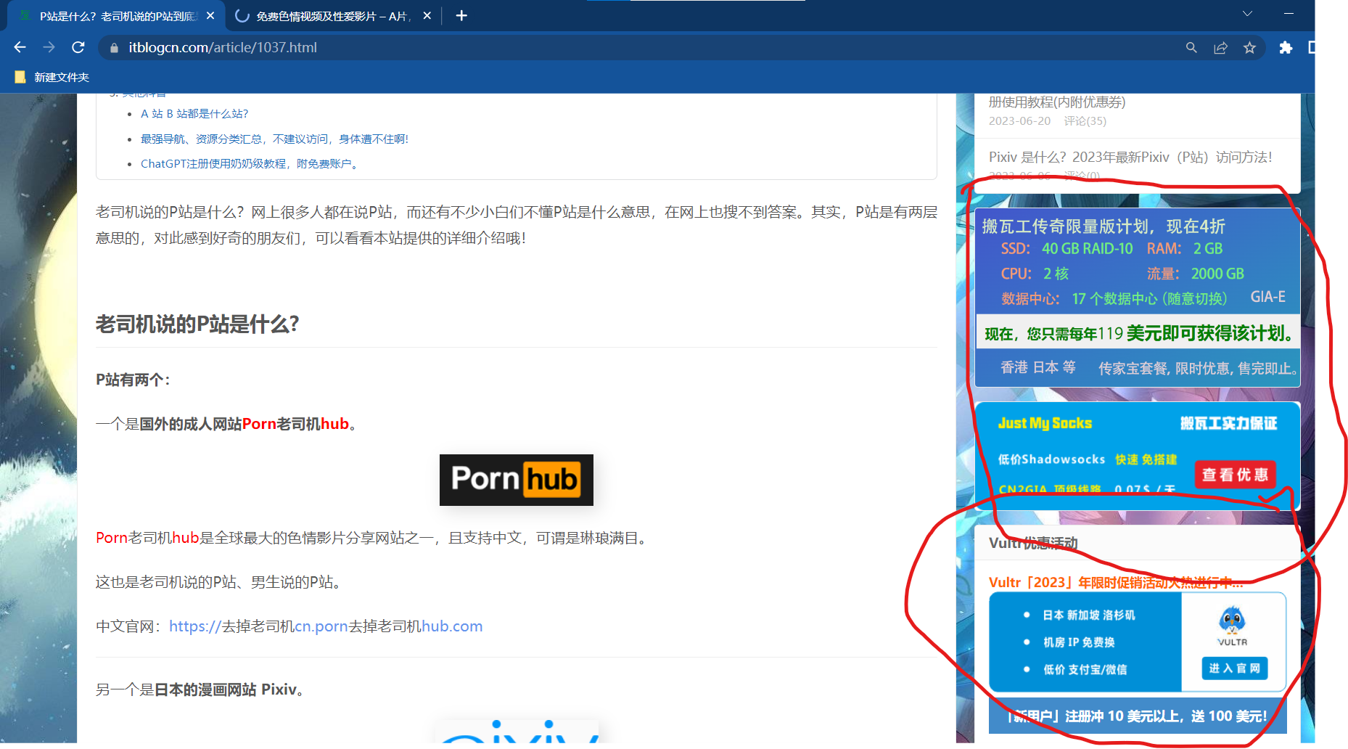Bookmark this page with the star
This screenshot has width=1348, height=749.
tap(1249, 48)
